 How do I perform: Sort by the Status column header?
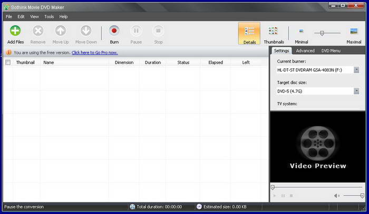pos(183,63)
